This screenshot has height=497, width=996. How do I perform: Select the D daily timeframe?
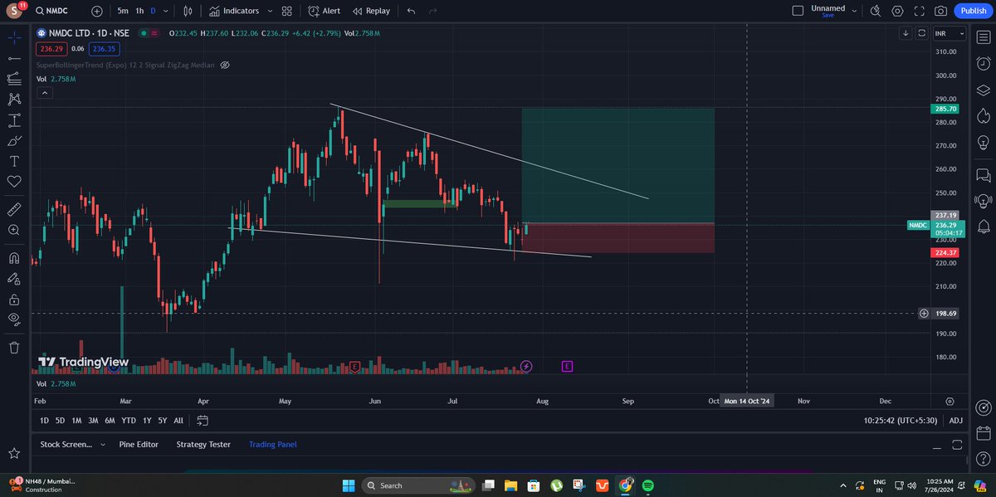pos(153,11)
